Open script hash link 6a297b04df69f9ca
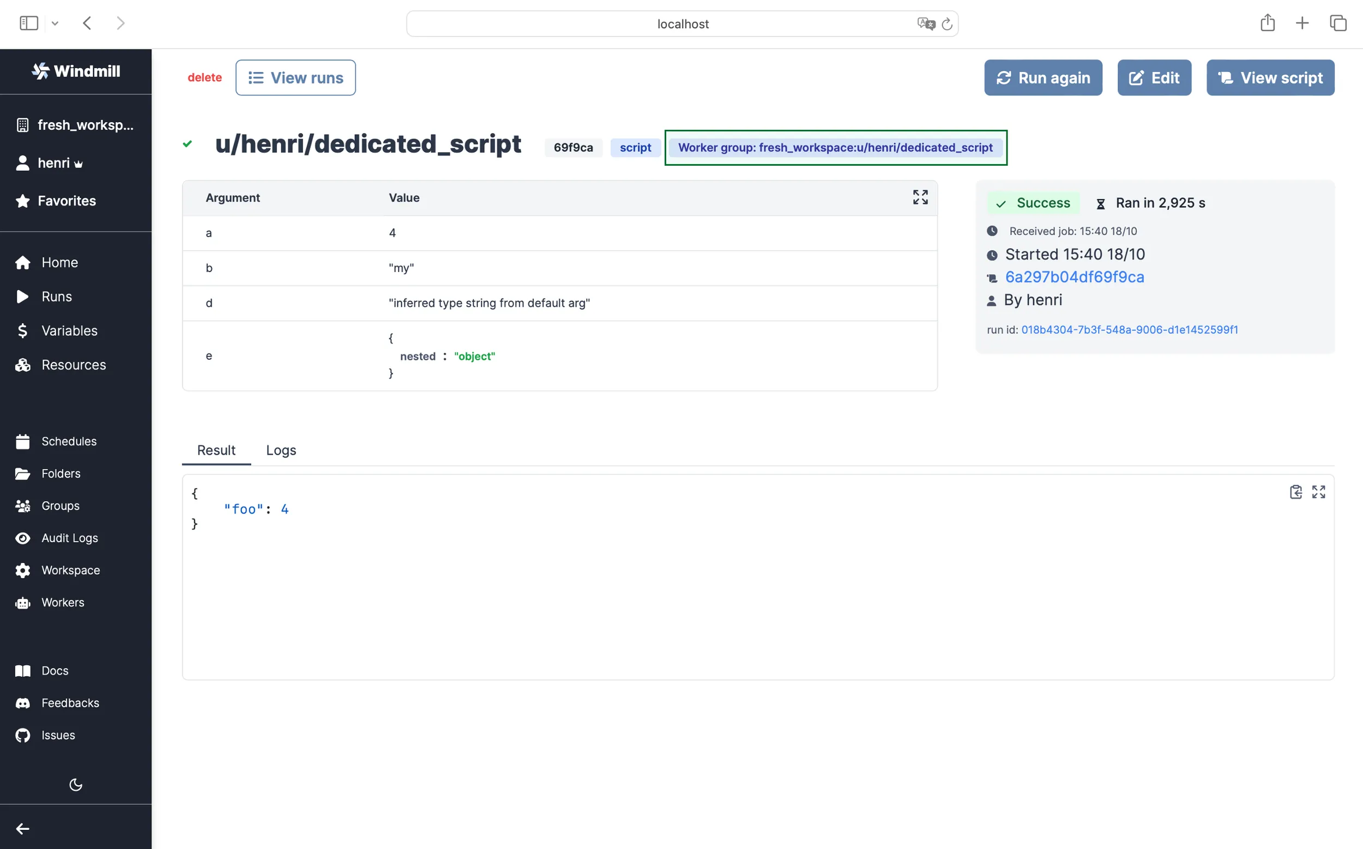Screen dimensions: 1363x849 (1074, 277)
